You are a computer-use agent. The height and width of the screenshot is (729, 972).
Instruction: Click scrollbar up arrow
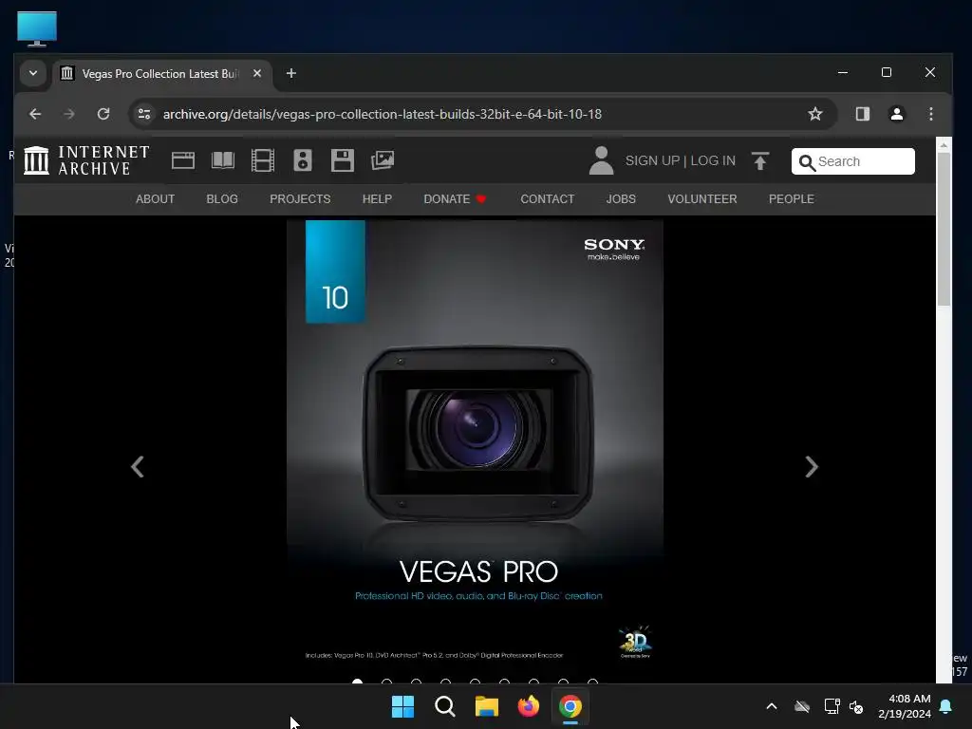click(944, 145)
